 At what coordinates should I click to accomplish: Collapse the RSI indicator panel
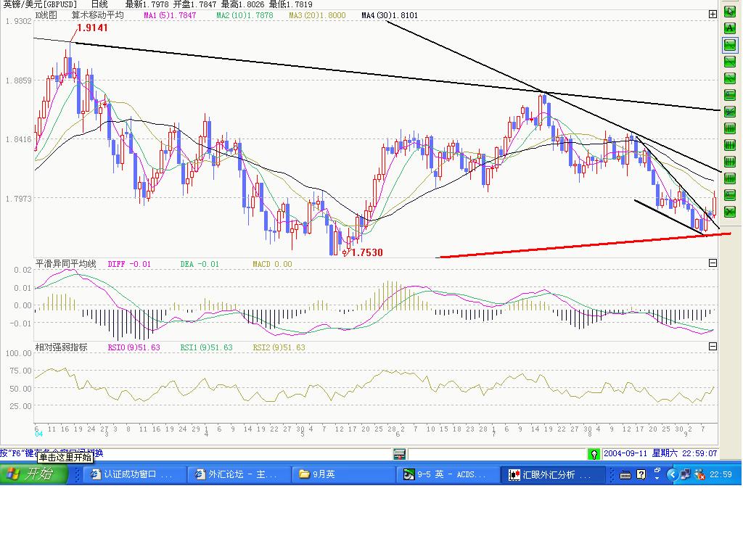click(x=713, y=346)
